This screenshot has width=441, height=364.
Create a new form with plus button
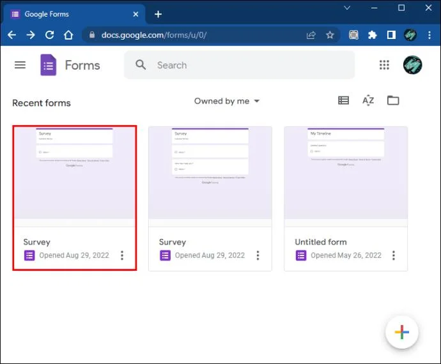click(x=401, y=332)
